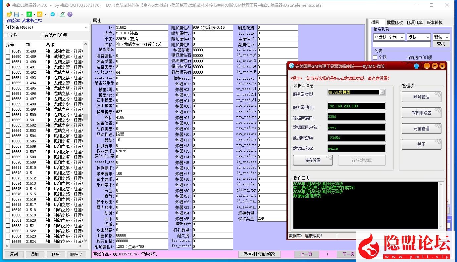This screenshot has width=457, height=262.
Task: Click the 服务器地址 input field
Action: (x=356, y=106)
